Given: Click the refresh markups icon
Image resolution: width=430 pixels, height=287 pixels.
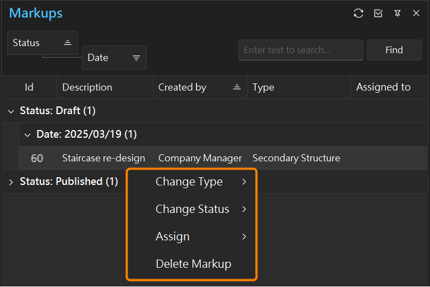Looking at the screenshot, I should click(x=359, y=13).
